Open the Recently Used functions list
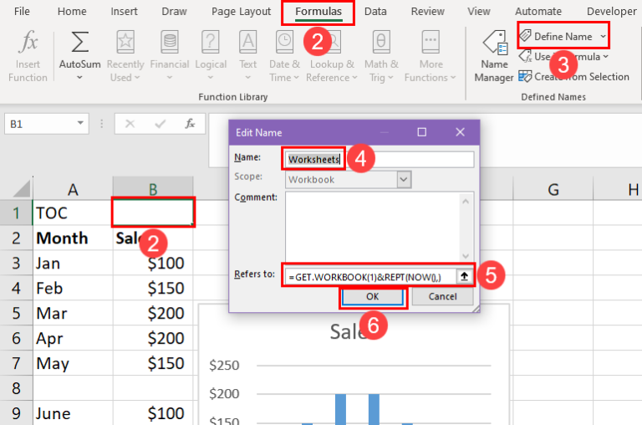The image size is (642, 425). click(x=125, y=56)
